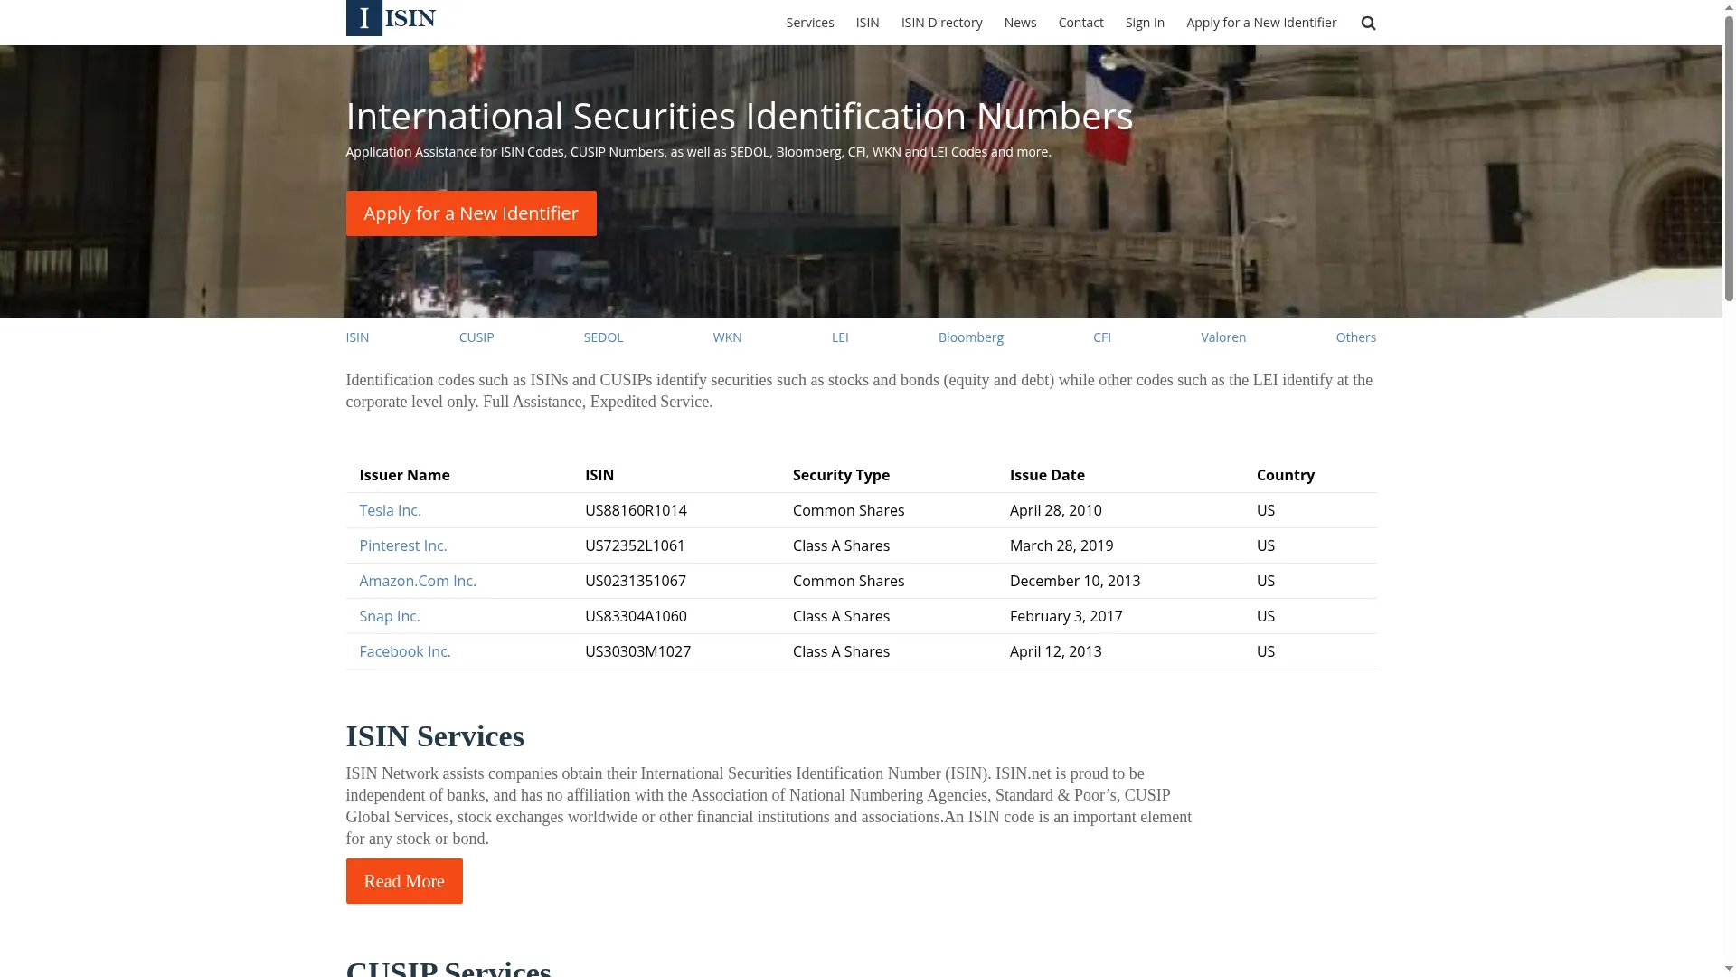Select ISIN code US0231351067
This screenshot has height=977, width=1736.
[x=636, y=581]
